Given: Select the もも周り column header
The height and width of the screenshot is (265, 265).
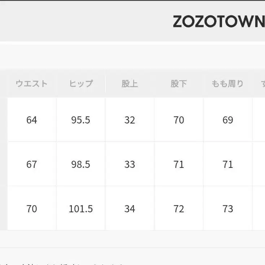Looking at the screenshot, I should click(x=228, y=84).
